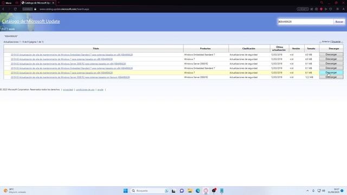Sort the table by the Título column

coord(96,48)
